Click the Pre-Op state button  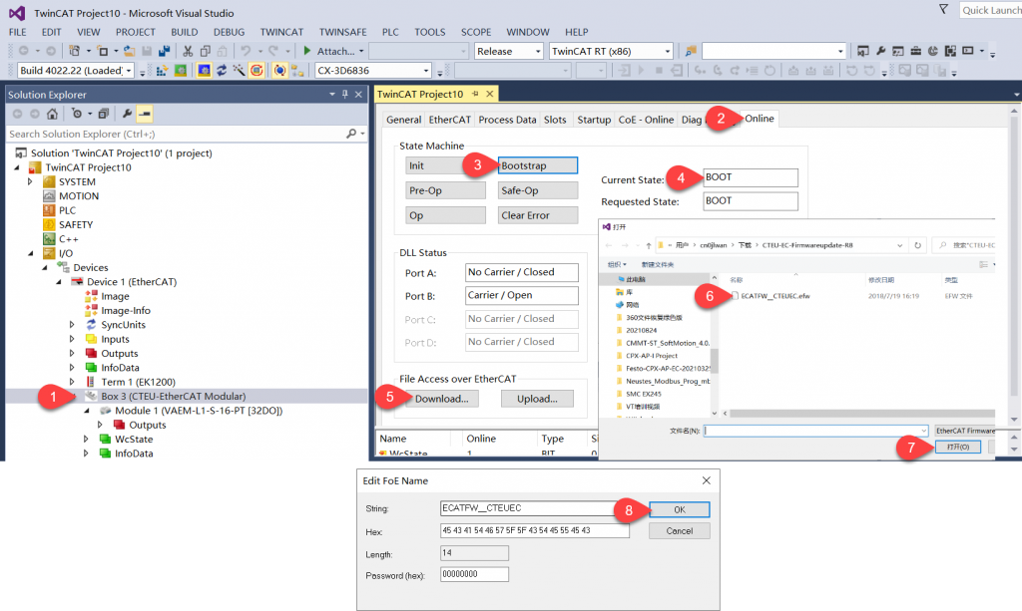click(445, 190)
